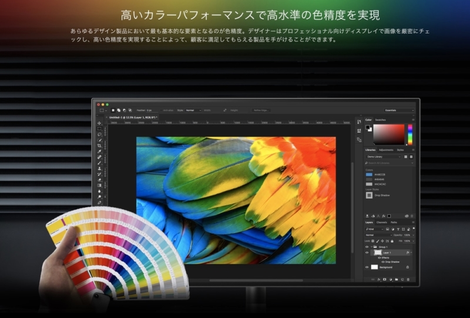Select the Dodge tool
The height and width of the screenshot is (318, 470).
coord(99,197)
